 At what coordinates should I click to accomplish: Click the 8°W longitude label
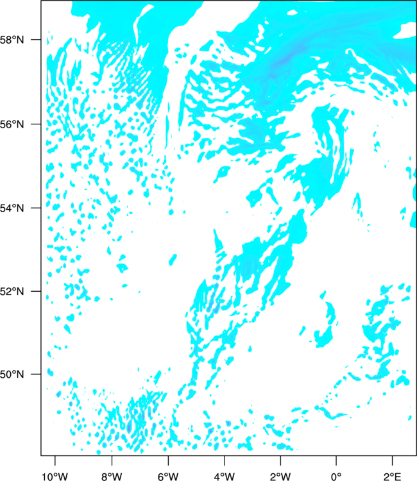click(x=112, y=476)
